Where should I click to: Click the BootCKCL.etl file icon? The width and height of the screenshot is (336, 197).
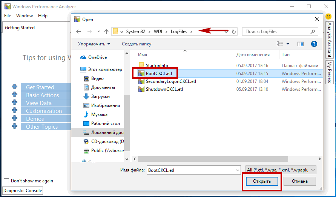click(x=141, y=73)
